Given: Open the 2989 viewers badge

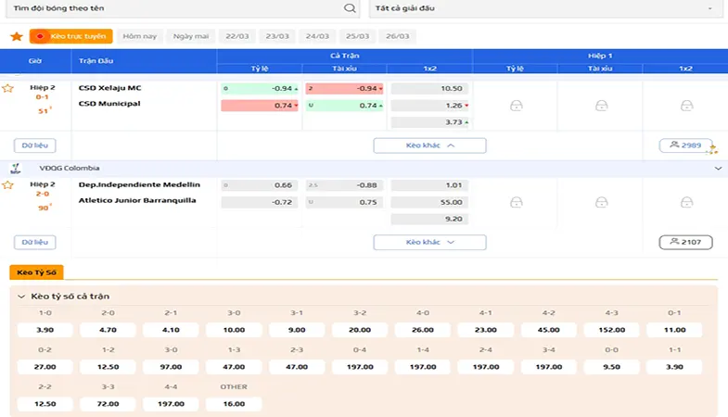Looking at the screenshot, I should (685, 145).
